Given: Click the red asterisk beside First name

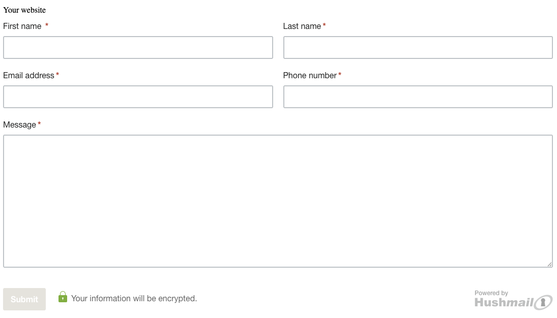Looking at the screenshot, I should (x=46, y=25).
